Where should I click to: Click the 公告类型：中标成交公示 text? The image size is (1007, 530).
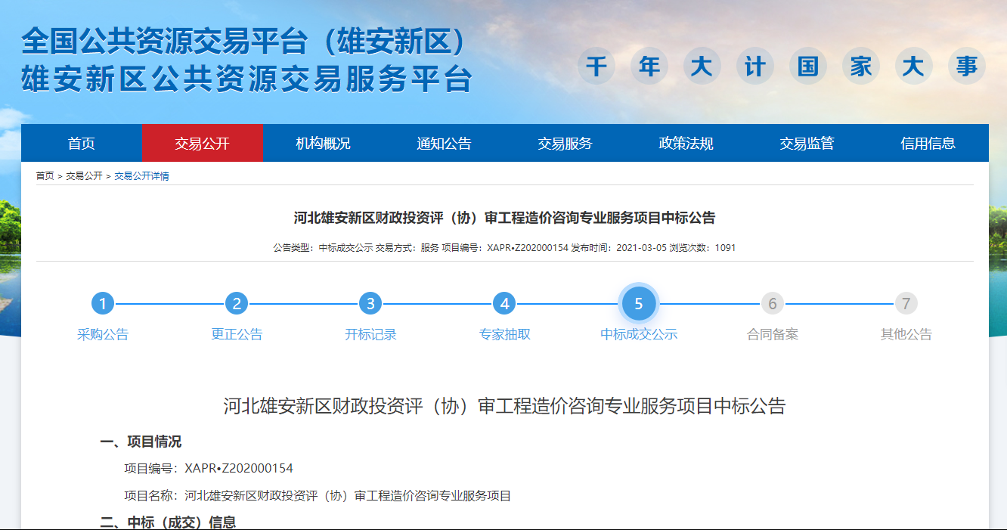click(x=323, y=248)
